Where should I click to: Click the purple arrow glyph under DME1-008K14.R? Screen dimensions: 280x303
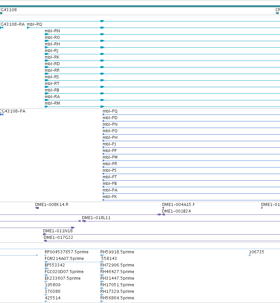tap(37, 208)
